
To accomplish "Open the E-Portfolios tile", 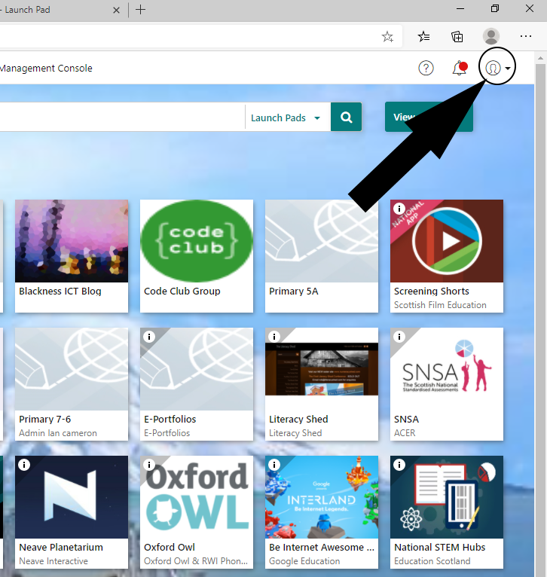I will pos(197,384).
